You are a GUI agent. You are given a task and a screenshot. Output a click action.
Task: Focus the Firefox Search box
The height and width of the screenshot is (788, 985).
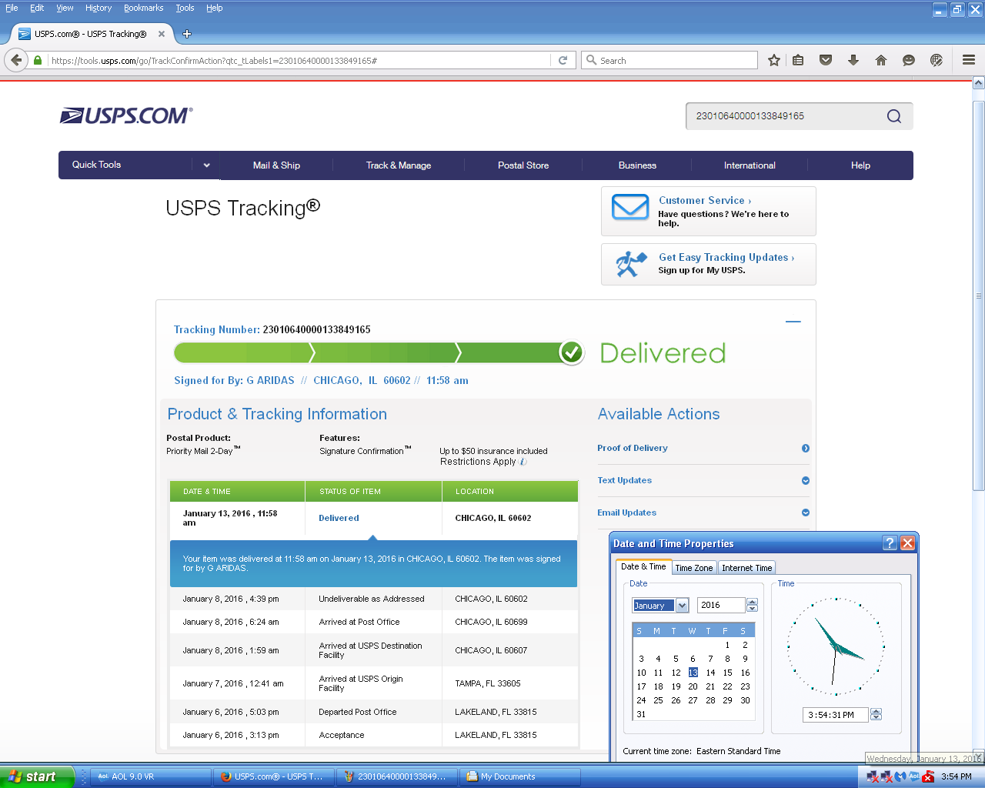(669, 60)
